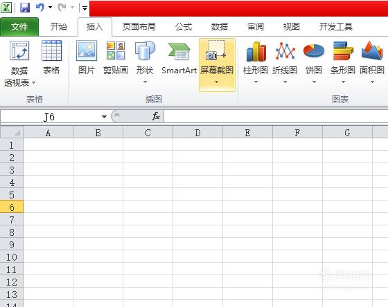
Task: Click cell C4 in the worksheet
Action: (148, 182)
